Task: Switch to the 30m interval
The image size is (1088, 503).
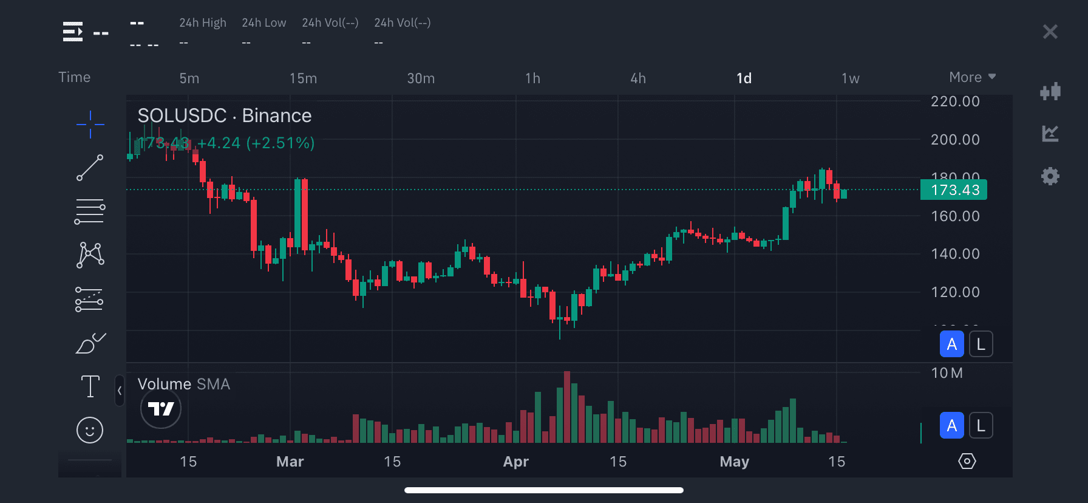Action: 421,78
